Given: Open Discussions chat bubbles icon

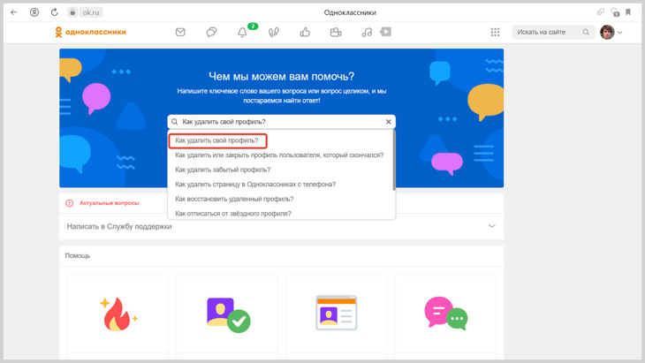Looking at the screenshot, I should tap(211, 32).
